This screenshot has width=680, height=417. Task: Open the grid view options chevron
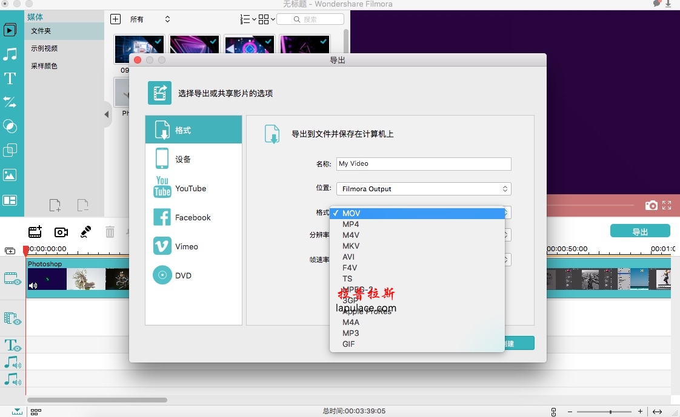point(273,19)
